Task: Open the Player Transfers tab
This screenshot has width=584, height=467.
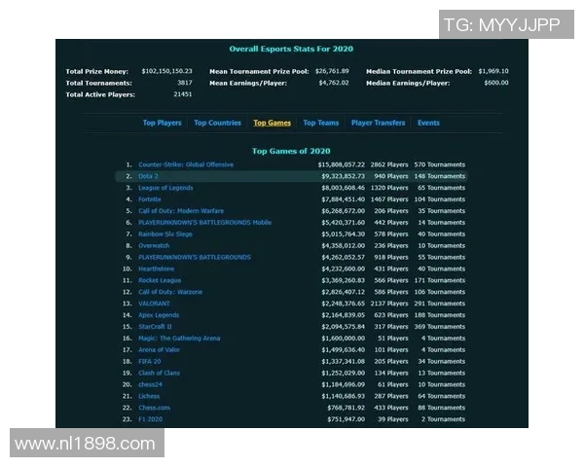Action: (379, 124)
